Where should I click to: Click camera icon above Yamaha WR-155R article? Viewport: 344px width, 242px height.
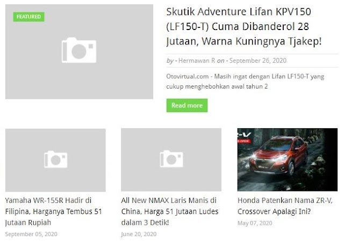pos(55,159)
